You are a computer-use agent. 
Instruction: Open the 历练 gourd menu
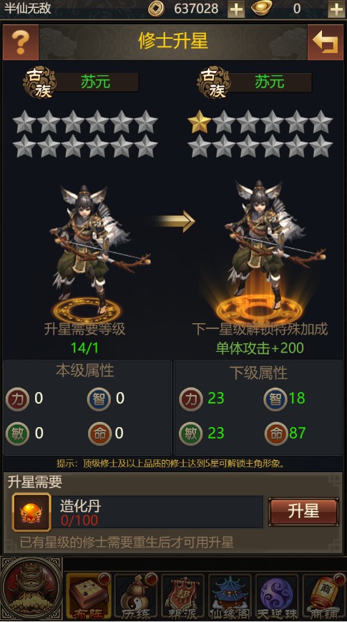click(x=136, y=596)
